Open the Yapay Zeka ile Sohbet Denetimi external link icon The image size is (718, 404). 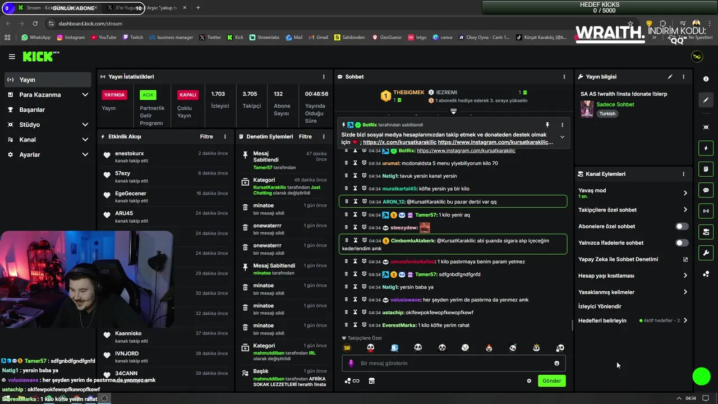685,259
